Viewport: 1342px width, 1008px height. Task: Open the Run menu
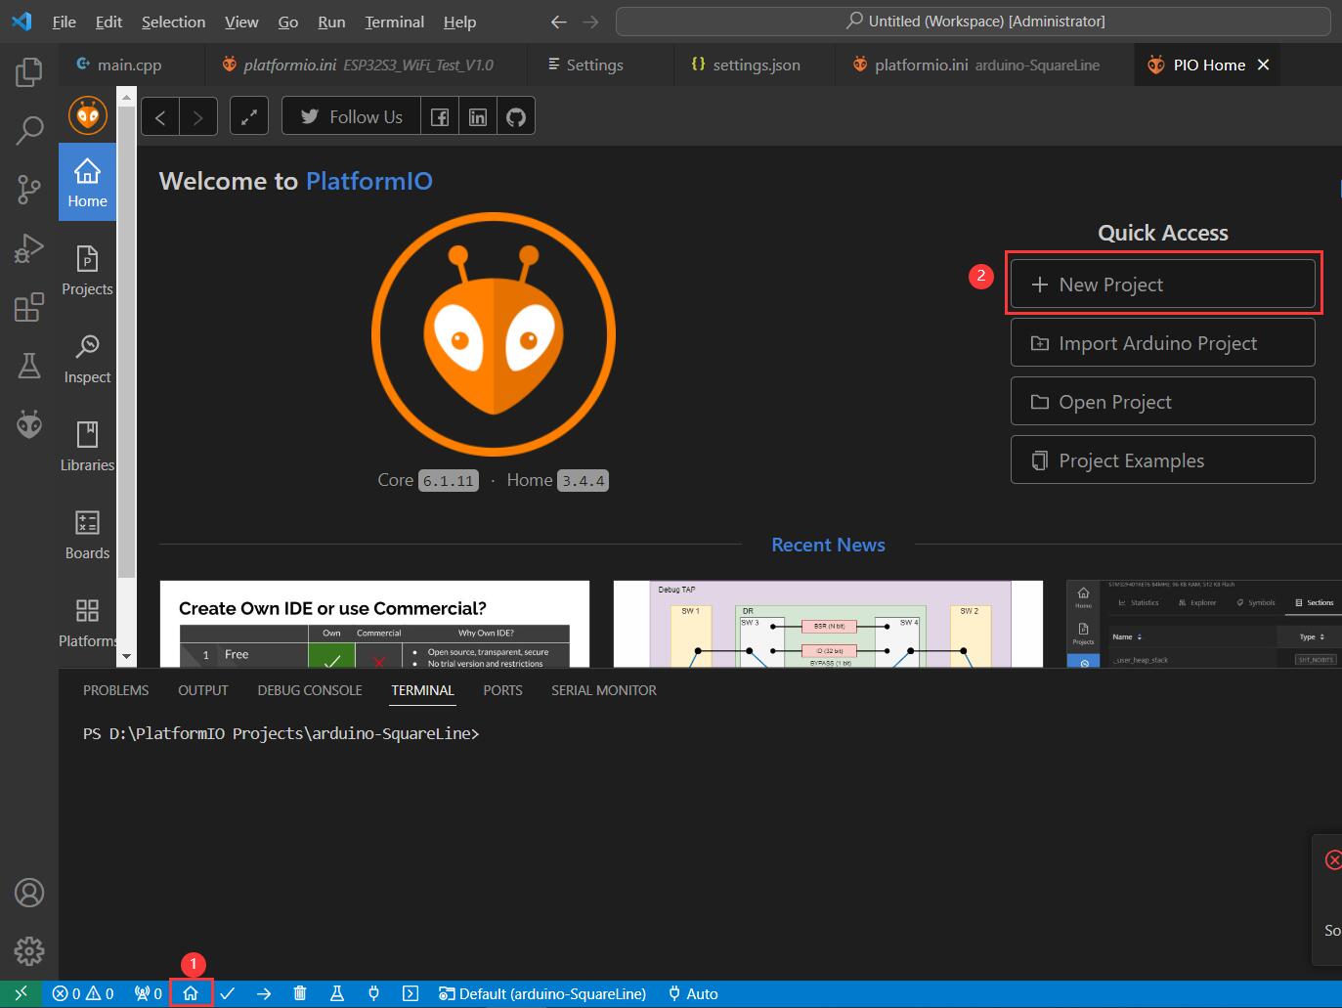point(331,22)
